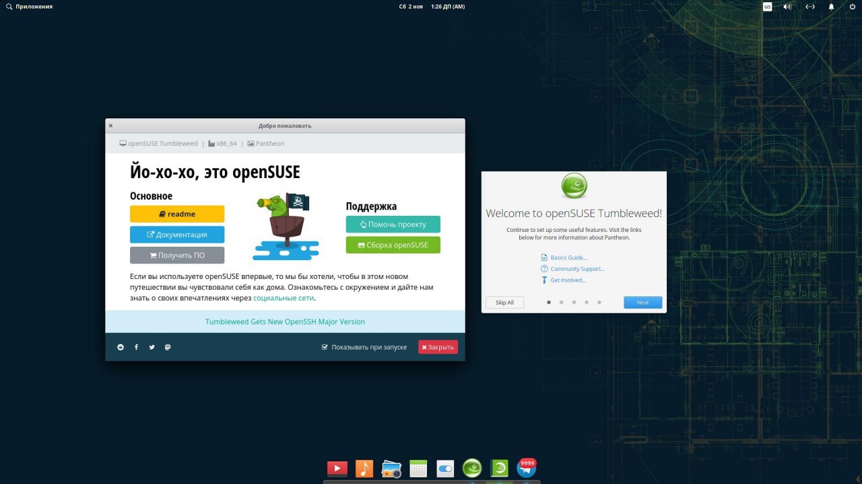Open the US keyboard layout indicator

pos(768,7)
